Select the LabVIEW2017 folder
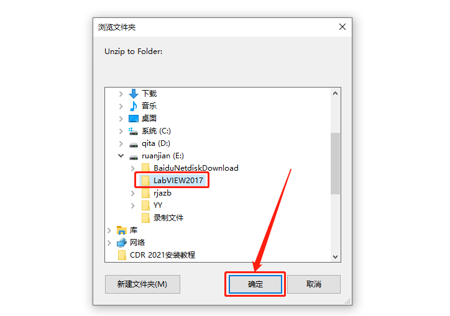 pyautogui.click(x=172, y=181)
